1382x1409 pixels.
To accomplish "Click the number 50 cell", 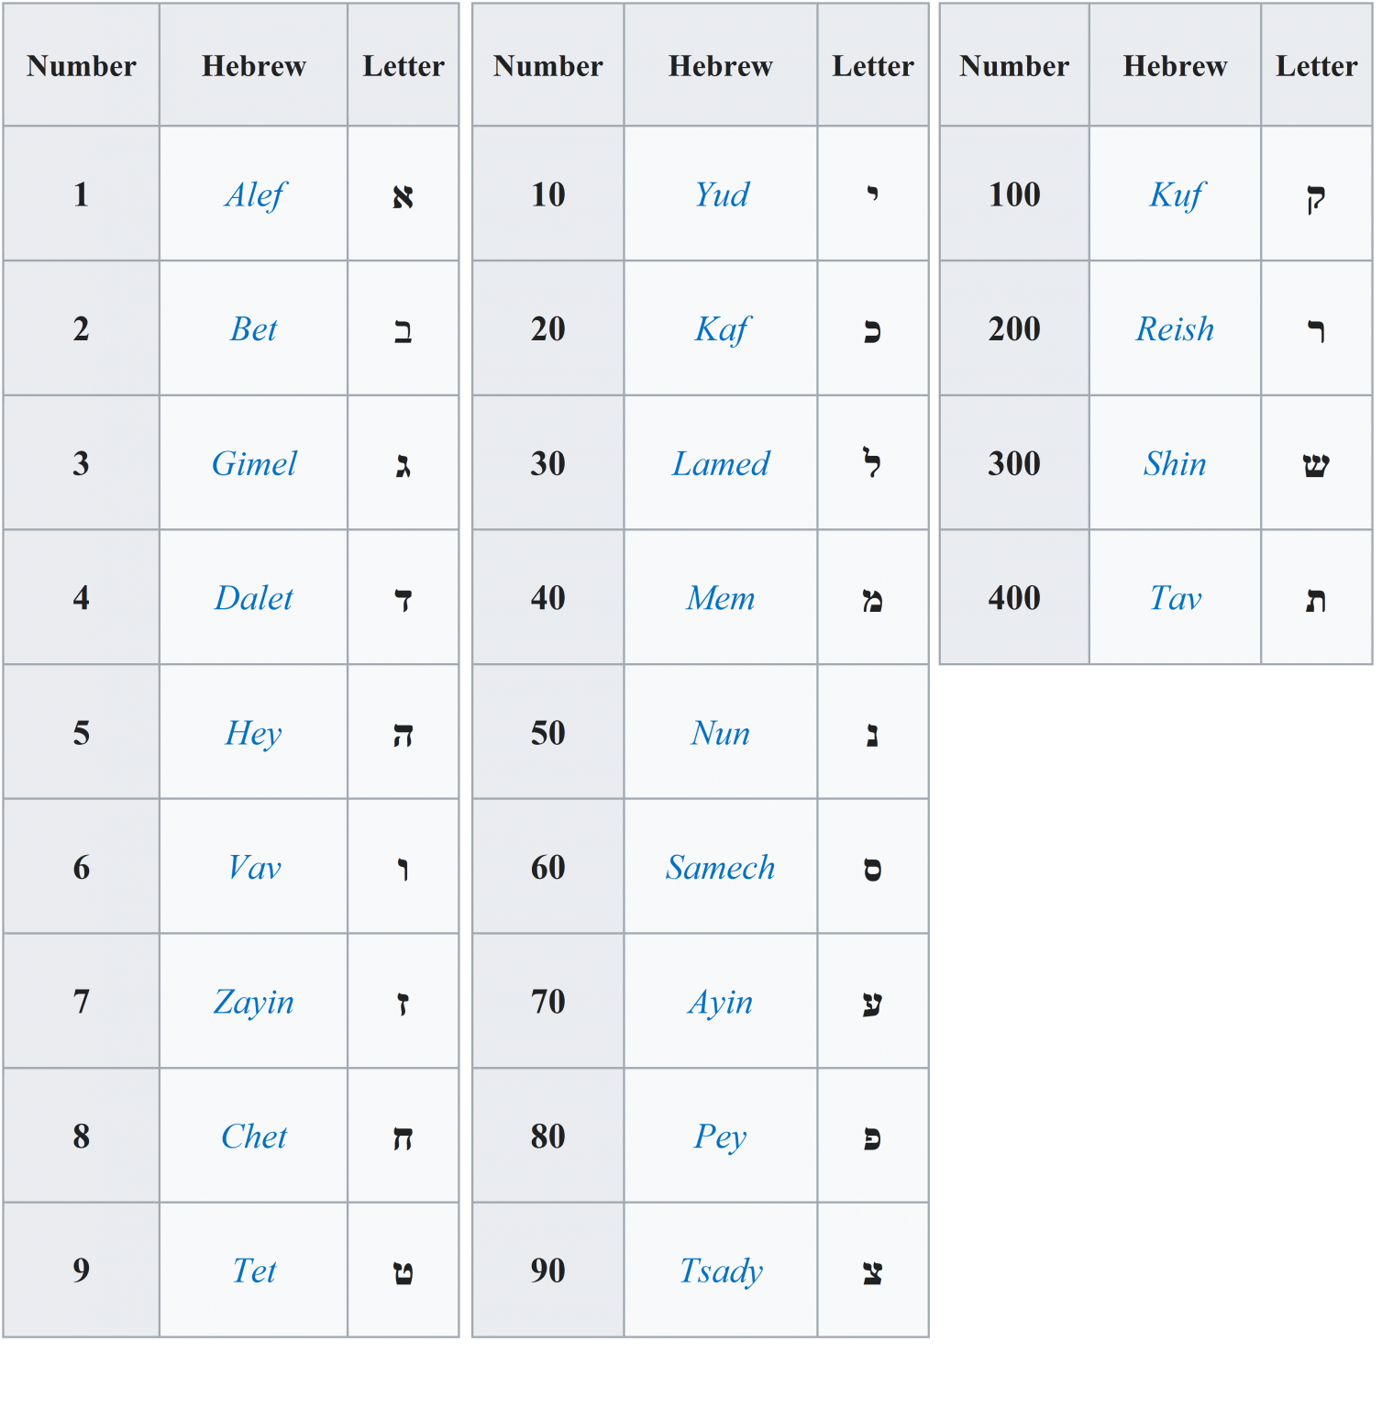I will pos(548,733).
